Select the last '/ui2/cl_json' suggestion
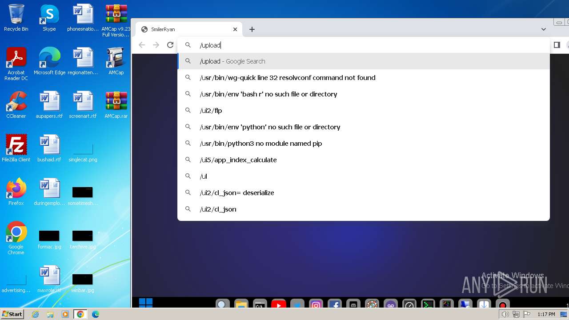 364,209
